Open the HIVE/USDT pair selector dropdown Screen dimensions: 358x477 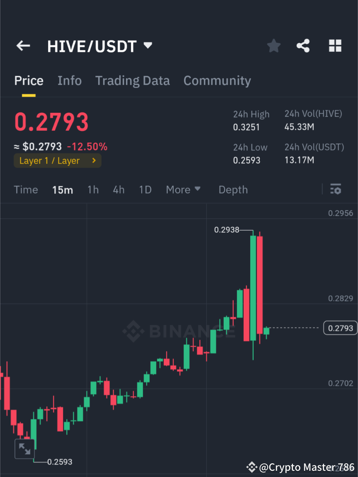[x=99, y=46]
